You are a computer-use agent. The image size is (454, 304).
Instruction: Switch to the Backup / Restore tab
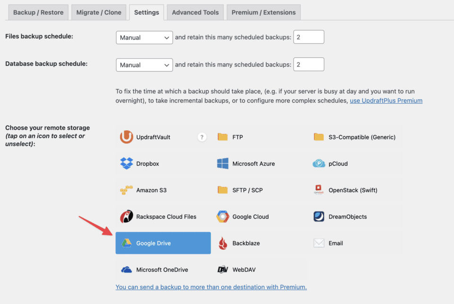coord(38,12)
